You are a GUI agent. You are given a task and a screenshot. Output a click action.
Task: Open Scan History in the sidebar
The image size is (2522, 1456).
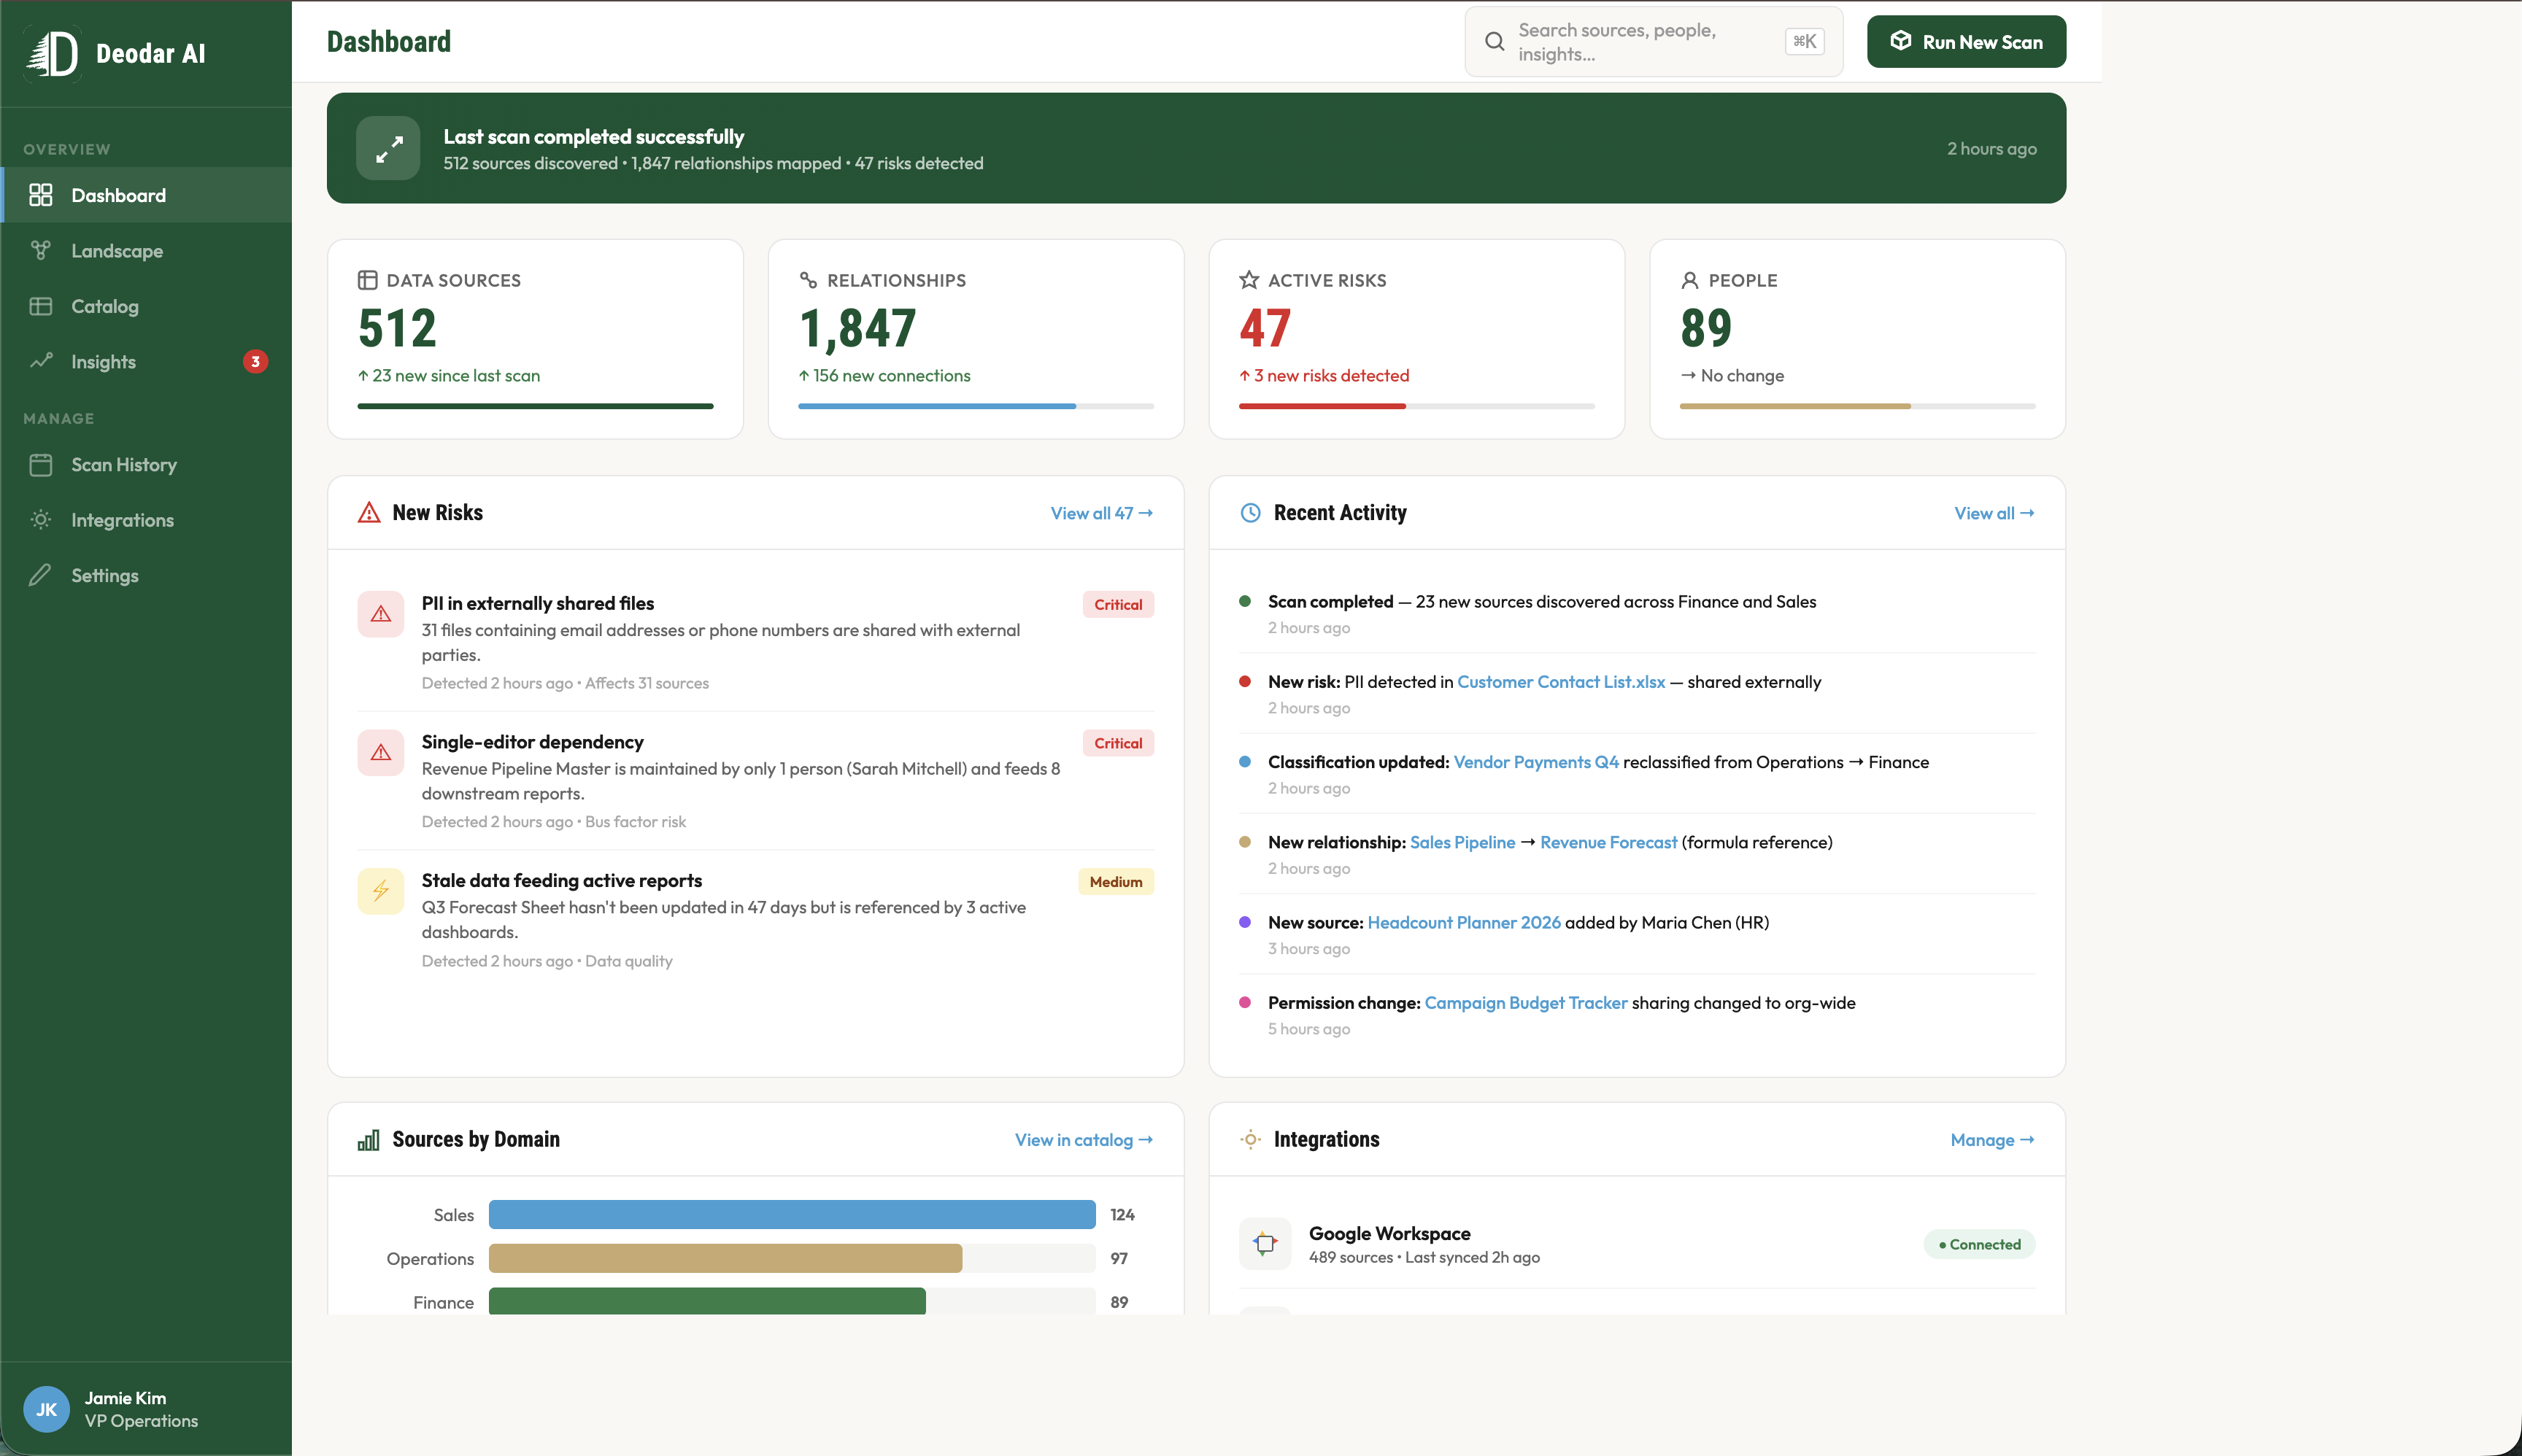point(123,464)
